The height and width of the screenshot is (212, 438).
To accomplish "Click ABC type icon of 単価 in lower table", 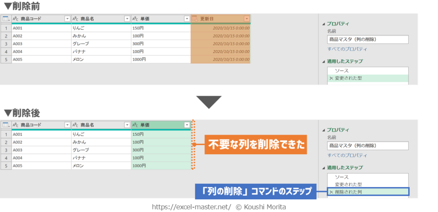I will tap(135, 125).
